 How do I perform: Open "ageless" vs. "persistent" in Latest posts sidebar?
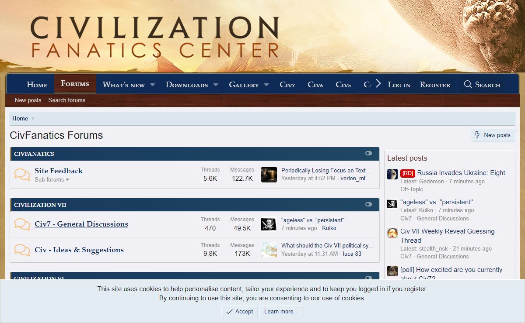(437, 202)
